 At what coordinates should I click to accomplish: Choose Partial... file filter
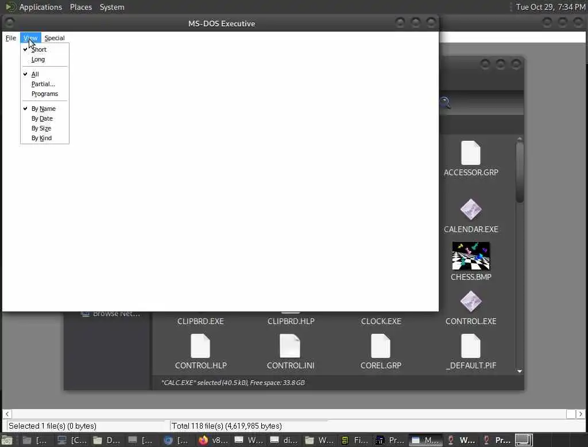(45, 84)
